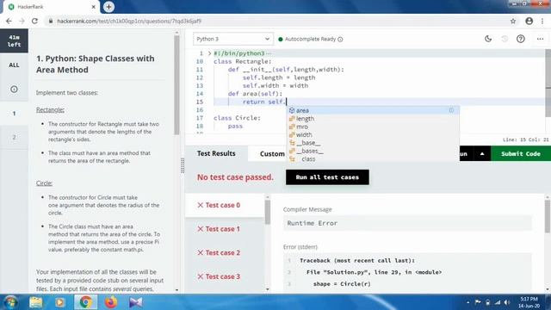The width and height of the screenshot is (551, 310).
Task: Toggle dark mode with the moon icon
Action: pyautogui.click(x=488, y=39)
